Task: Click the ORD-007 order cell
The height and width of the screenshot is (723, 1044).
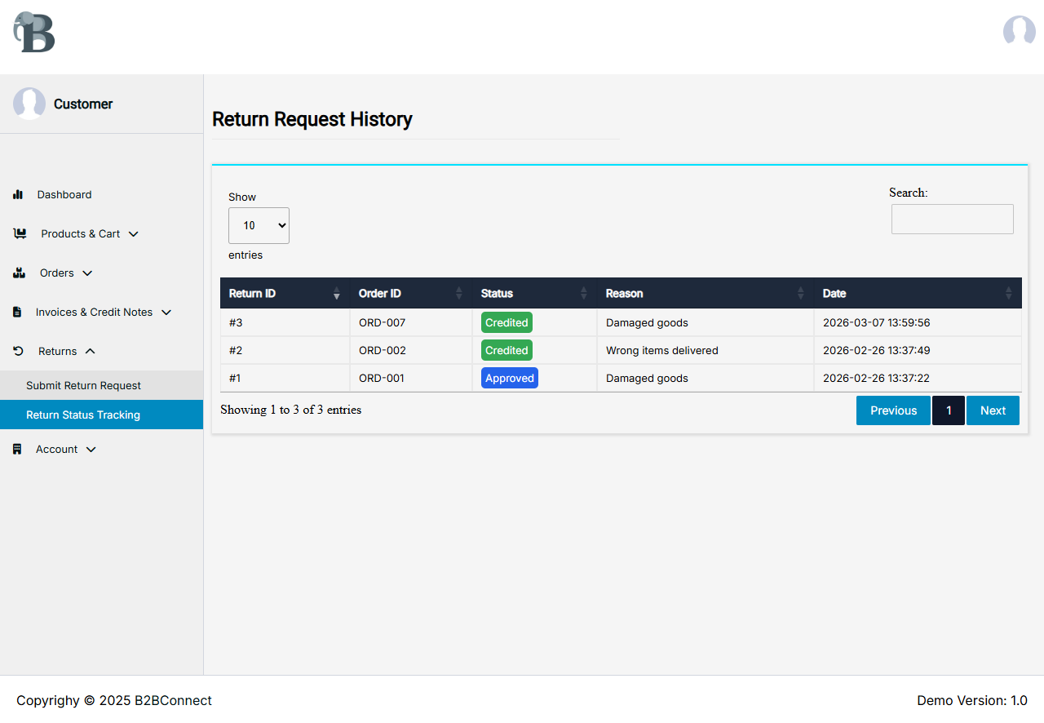Action: pos(411,322)
